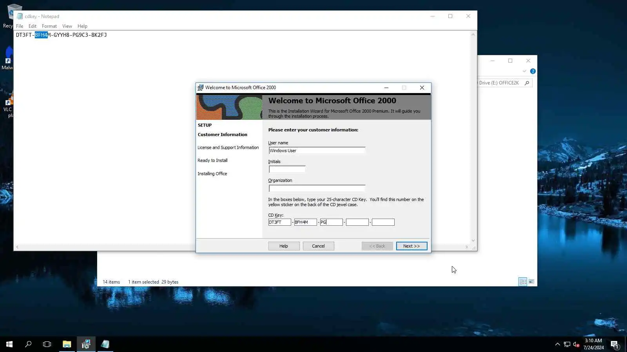
Task: Click the Notepad vertical scrollbar down arrow
Action: 473,241
